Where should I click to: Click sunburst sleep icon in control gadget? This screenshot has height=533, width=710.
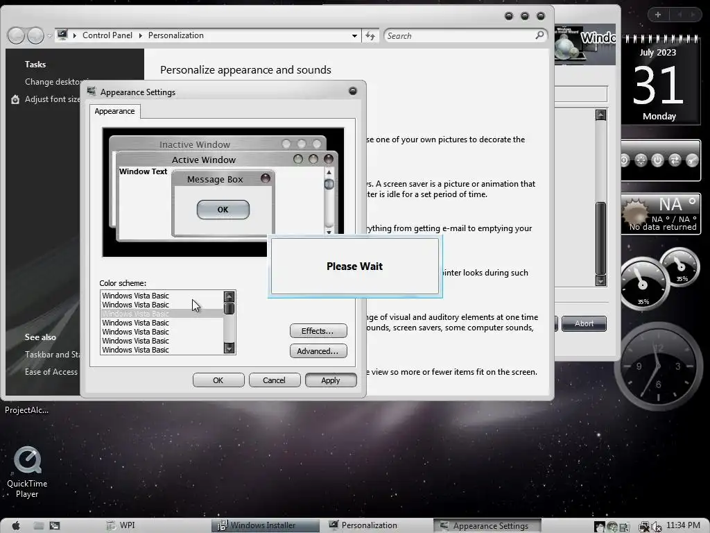[x=641, y=160]
